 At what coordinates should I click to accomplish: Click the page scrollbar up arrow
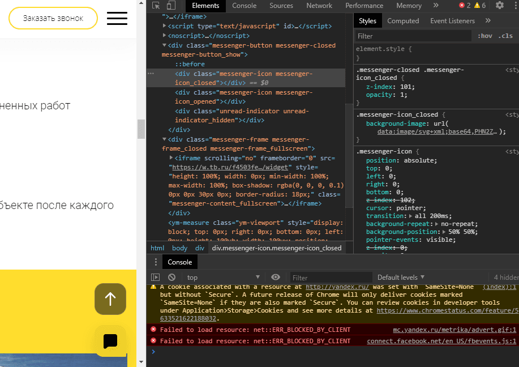141,3
